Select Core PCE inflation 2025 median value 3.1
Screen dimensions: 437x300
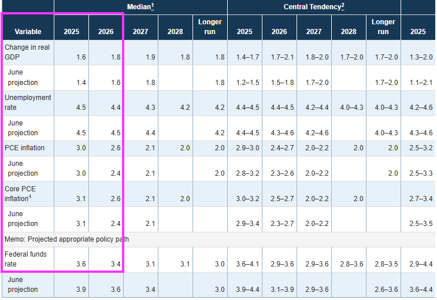point(81,198)
